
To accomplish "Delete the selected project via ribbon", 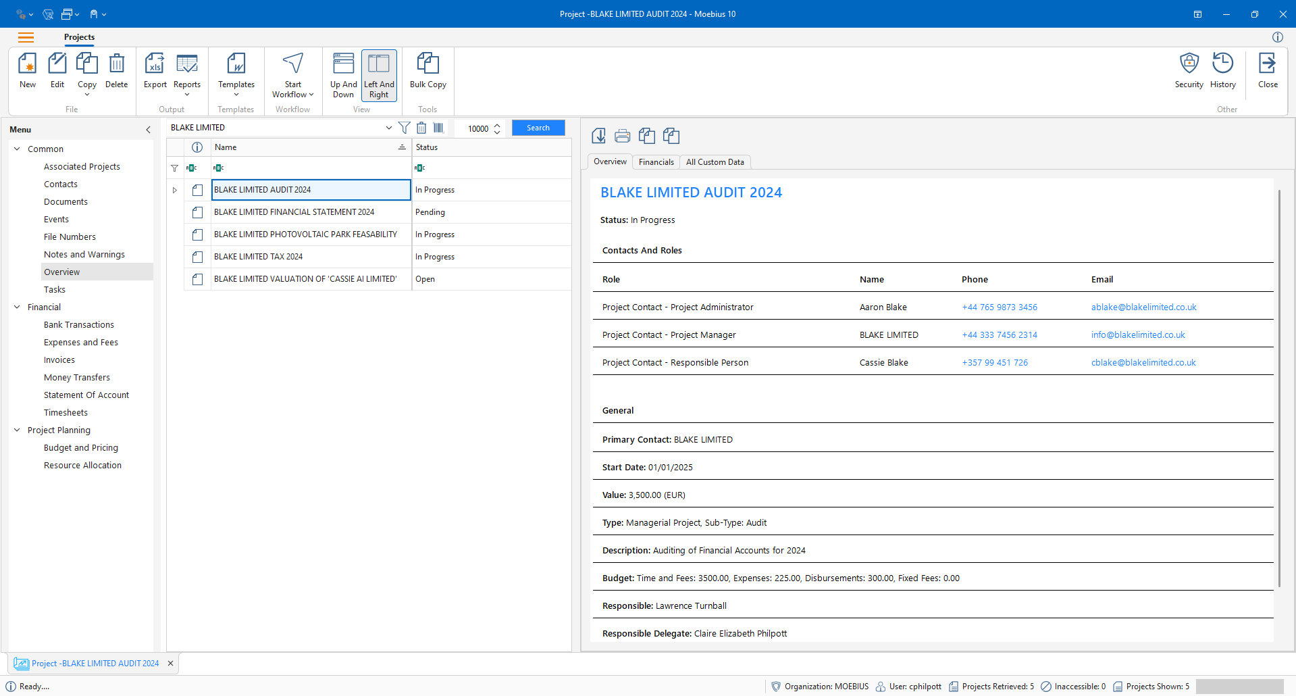I will (x=117, y=70).
